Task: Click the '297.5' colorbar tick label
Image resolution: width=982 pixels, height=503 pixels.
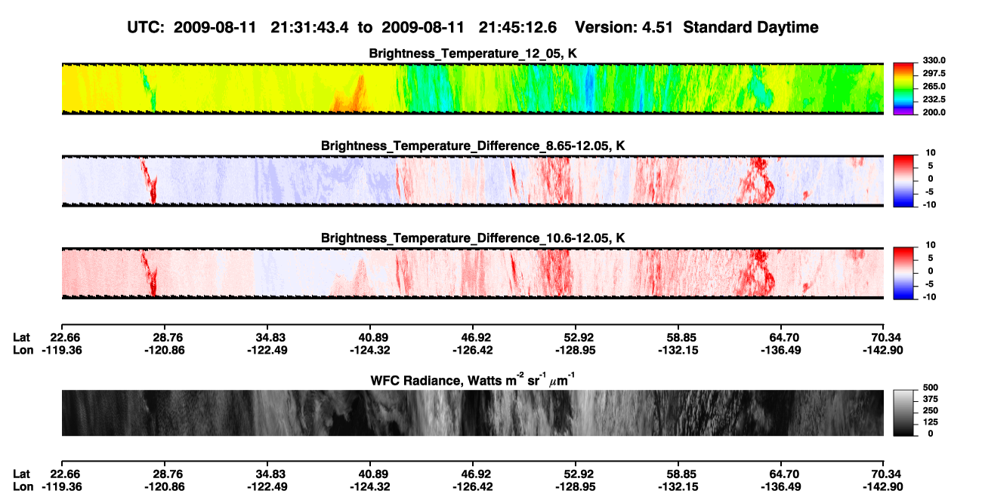Action: [934, 73]
